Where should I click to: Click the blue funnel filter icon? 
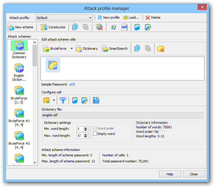(63, 100)
